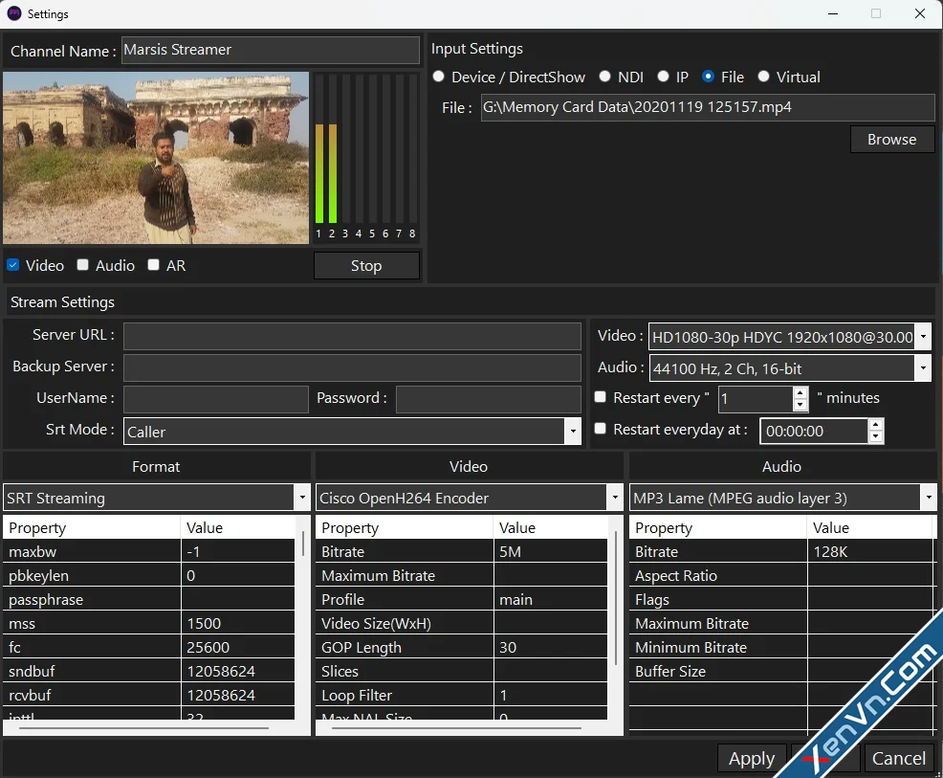Viewport: 943px width, 778px height.
Task: Increase the restart everyday time
Action: pos(876,425)
